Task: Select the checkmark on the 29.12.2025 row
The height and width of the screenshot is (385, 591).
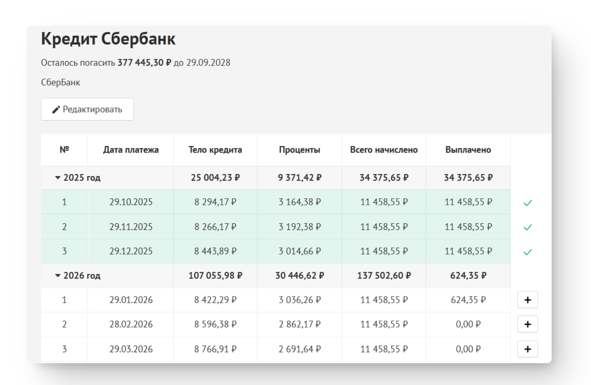Action: (527, 252)
